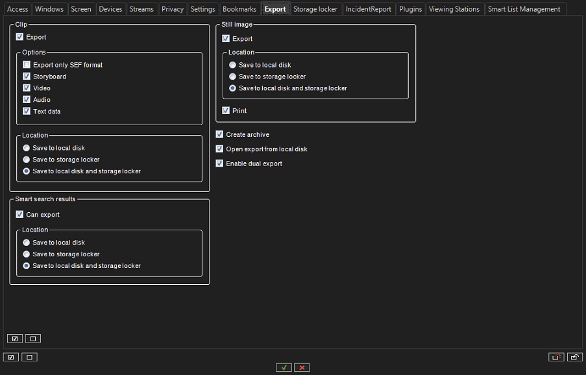586x375 pixels.
Task: Select Clip Save to local disk and storage locker
Action: pyautogui.click(x=26, y=171)
